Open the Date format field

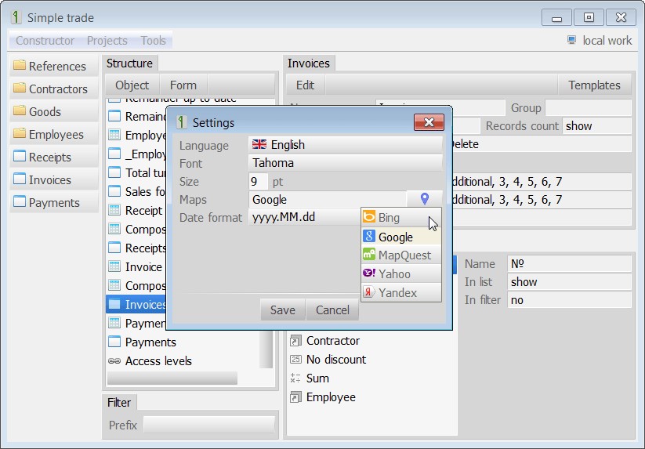click(303, 218)
